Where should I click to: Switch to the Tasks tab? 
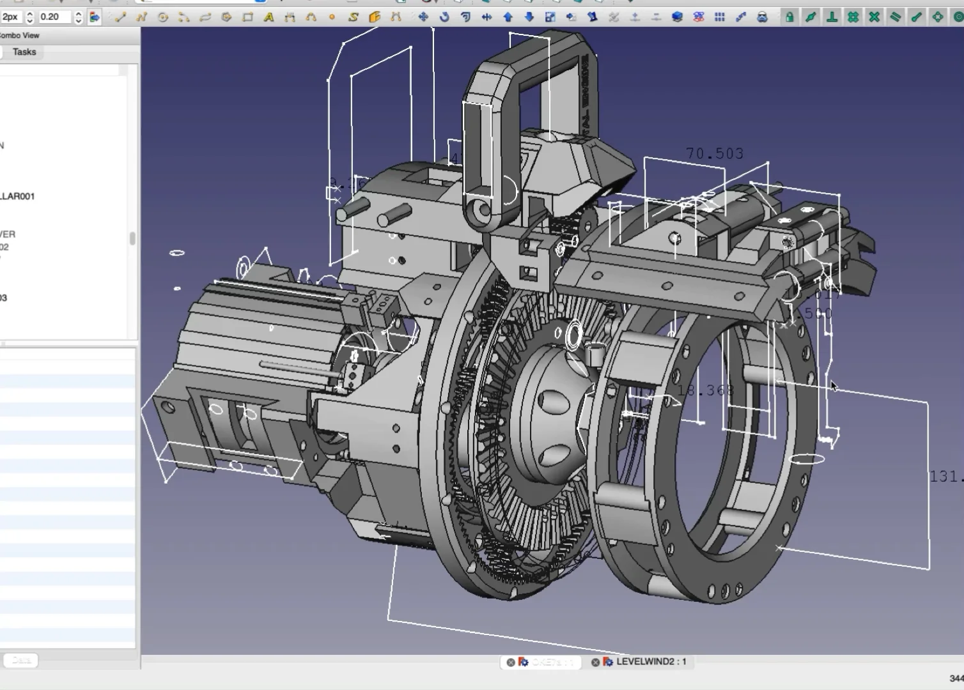(x=24, y=52)
